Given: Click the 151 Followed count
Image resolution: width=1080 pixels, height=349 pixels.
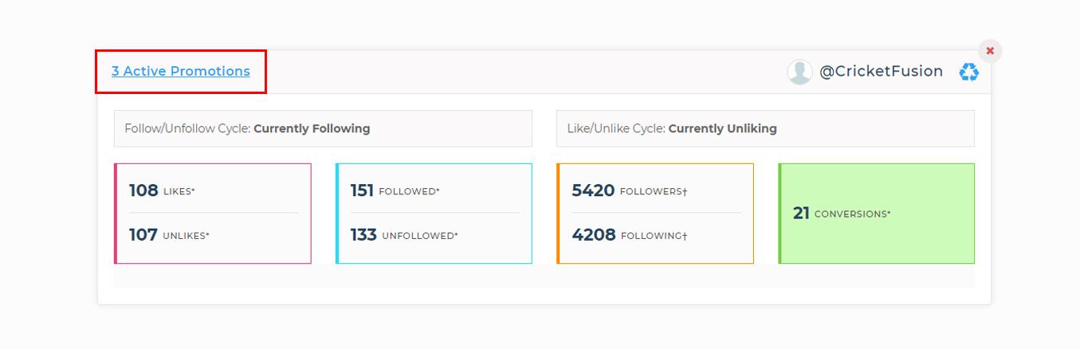Looking at the screenshot, I should [x=363, y=190].
